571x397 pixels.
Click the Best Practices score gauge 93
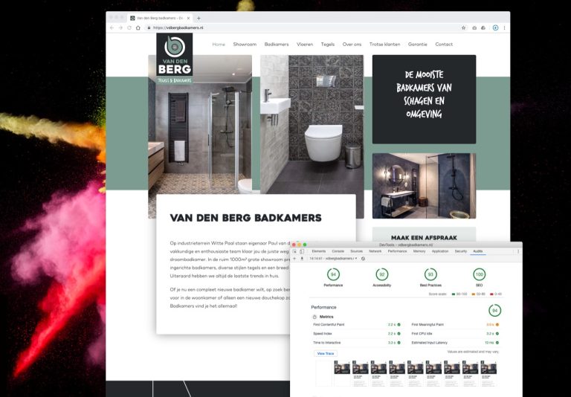(x=430, y=274)
